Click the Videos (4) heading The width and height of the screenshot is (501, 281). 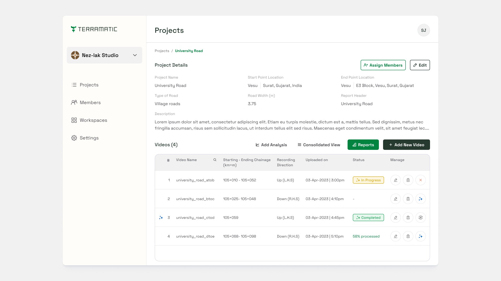(x=166, y=145)
